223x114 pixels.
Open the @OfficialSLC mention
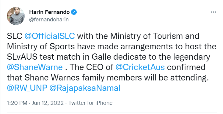click(50, 36)
